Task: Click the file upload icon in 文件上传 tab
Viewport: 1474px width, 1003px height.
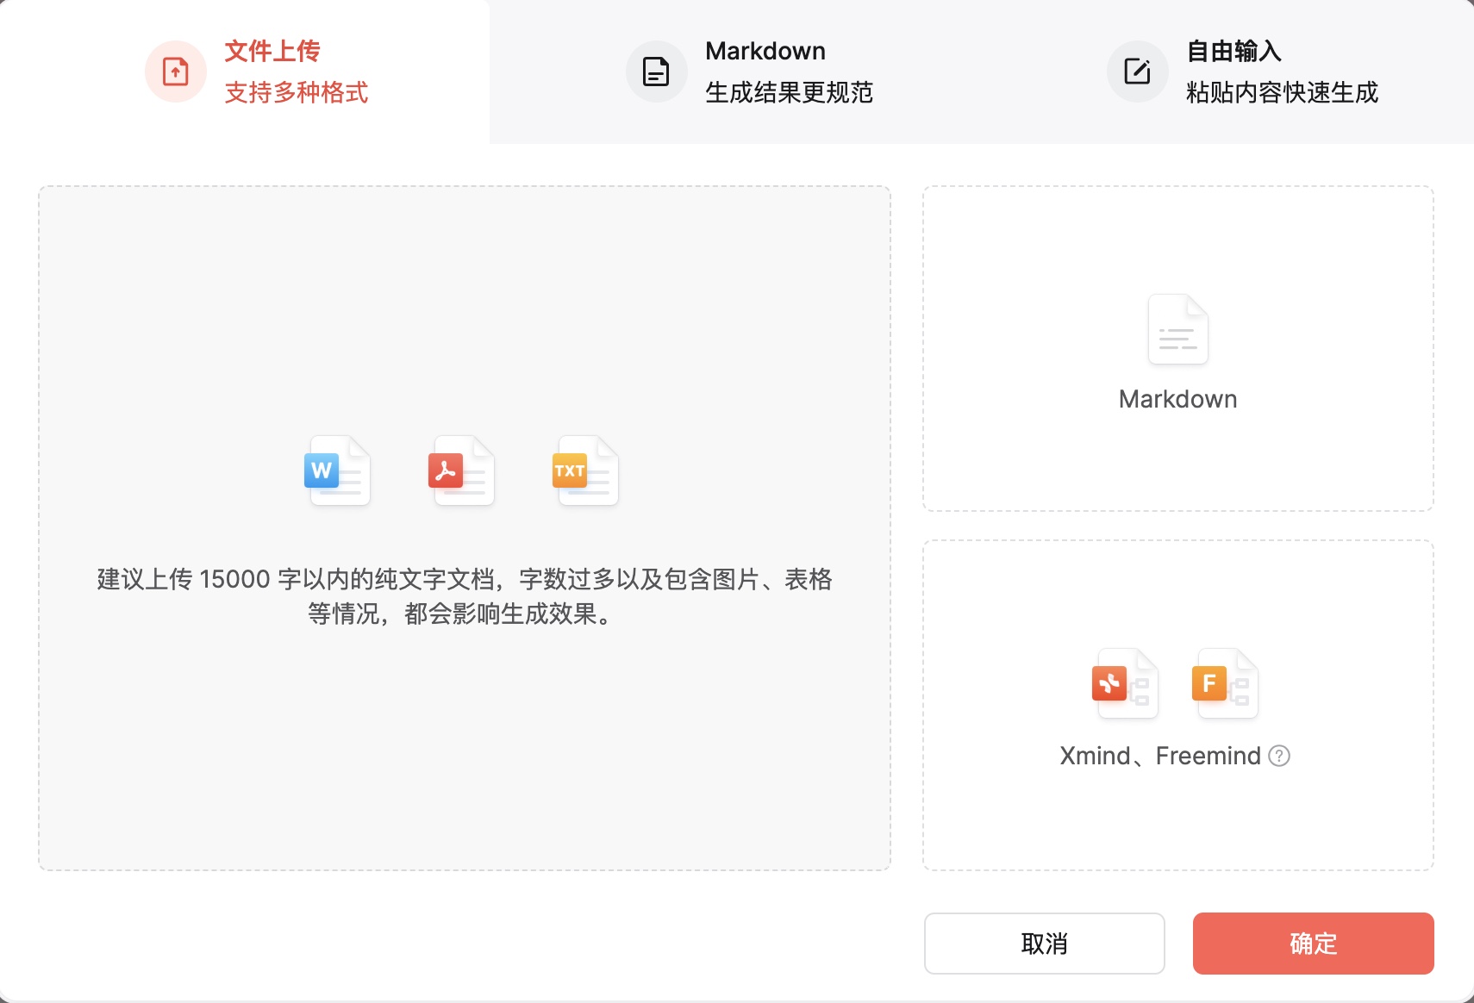Action: click(x=176, y=72)
